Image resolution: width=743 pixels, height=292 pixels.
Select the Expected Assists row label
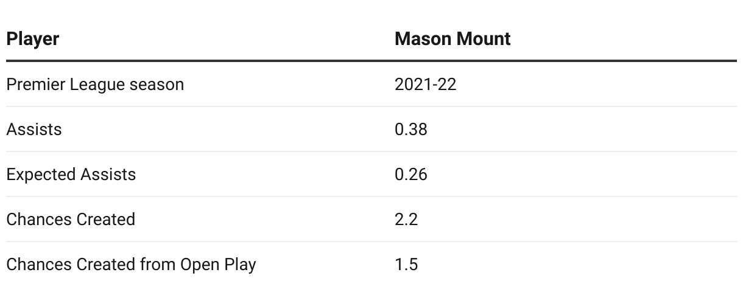(x=71, y=174)
